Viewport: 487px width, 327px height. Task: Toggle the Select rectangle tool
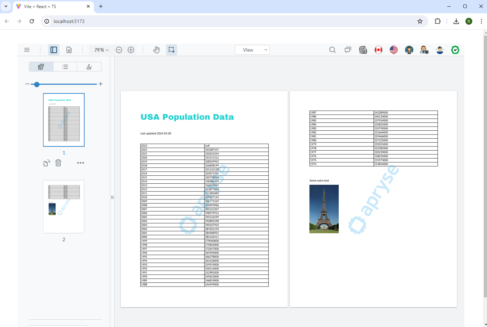pyautogui.click(x=171, y=50)
